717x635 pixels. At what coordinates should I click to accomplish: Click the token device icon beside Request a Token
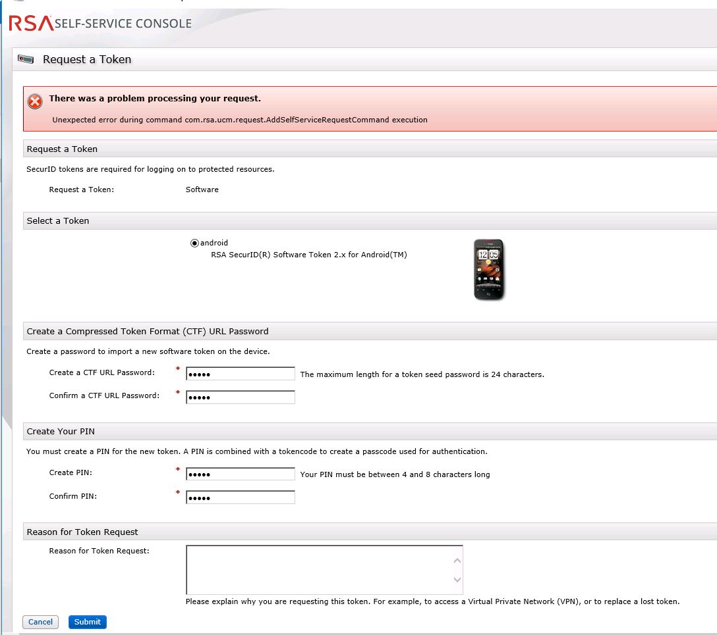tap(25, 59)
